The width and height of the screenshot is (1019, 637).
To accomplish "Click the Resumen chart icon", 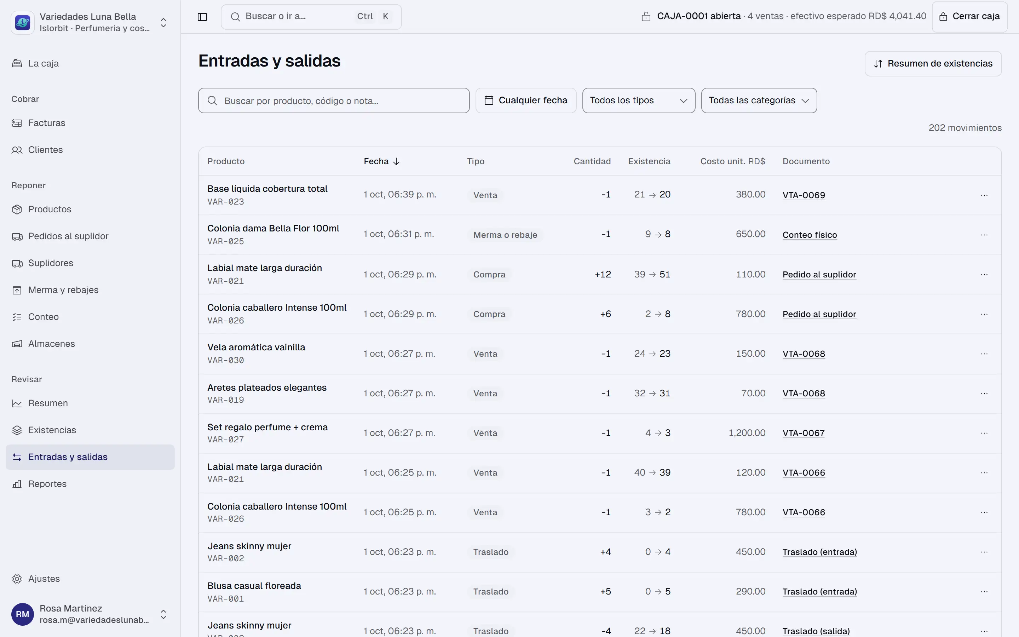I will (17, 403).
